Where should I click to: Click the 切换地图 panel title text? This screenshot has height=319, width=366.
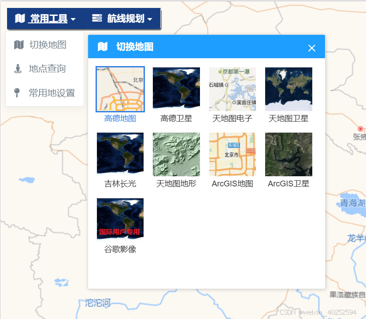click(x=135, y=47)
